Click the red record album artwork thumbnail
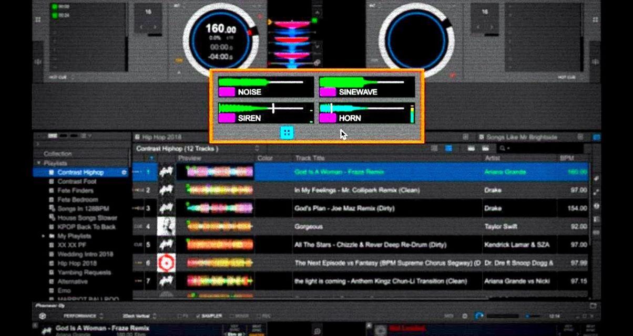Image resolution: width=633 pixels, height=336 pixels. (x=167, y=263)
